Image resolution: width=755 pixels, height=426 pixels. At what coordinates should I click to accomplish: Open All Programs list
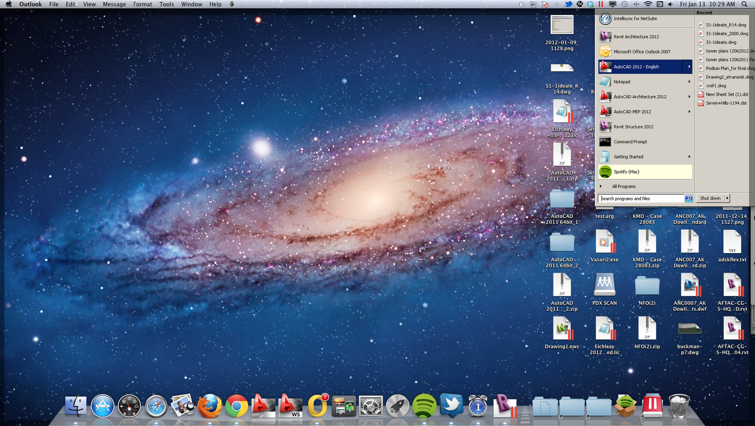pyautogui.click(x=624, y=187)
